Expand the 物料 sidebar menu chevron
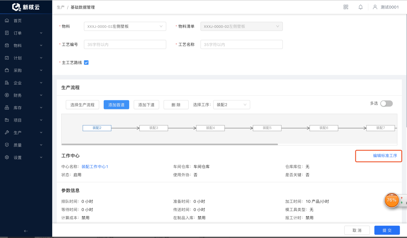Image resolution: width=407 pixels, height=238 pixels. point(41,45)
